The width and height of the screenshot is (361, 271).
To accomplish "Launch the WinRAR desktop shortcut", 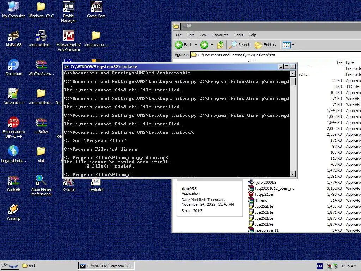I will (14, 183).
